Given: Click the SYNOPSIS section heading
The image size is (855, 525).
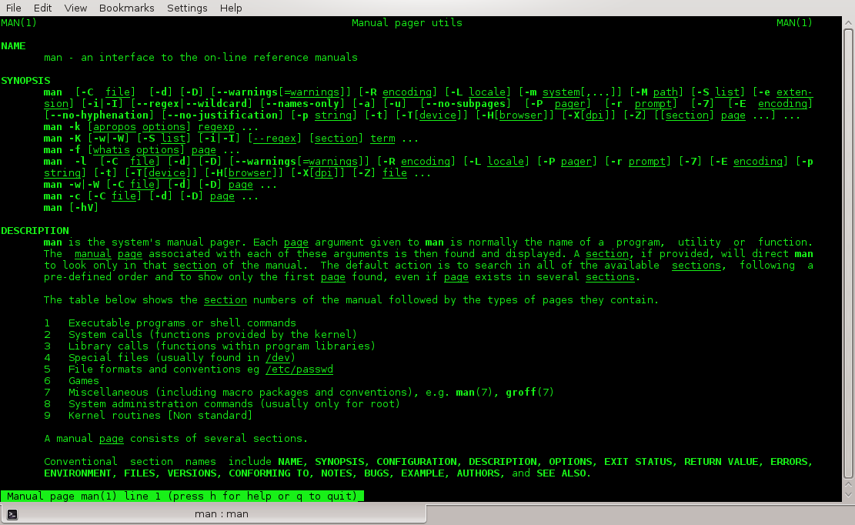Looking at the screenshot, I should [25, 81].
